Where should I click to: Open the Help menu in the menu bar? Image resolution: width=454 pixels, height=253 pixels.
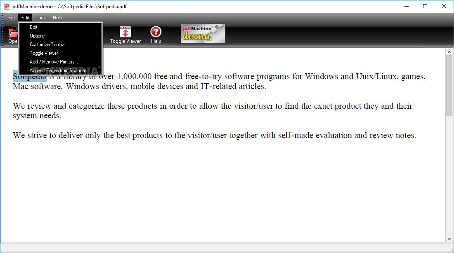[57, 18]
